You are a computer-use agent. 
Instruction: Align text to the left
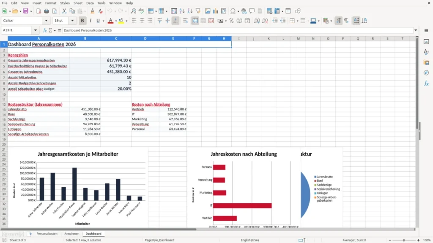(134, 21)
